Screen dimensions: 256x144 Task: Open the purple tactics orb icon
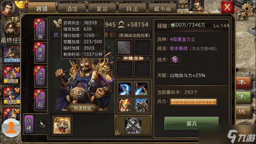tap(175, 60)
